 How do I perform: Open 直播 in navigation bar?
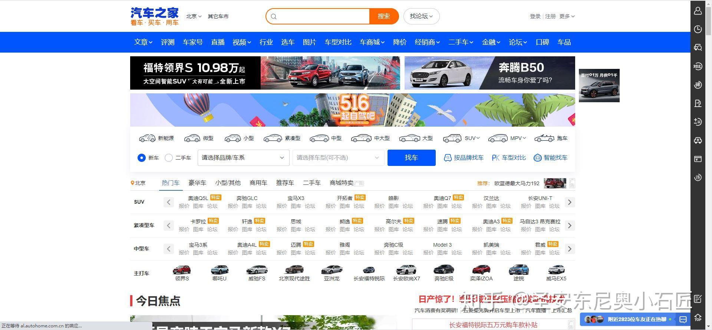218,42
